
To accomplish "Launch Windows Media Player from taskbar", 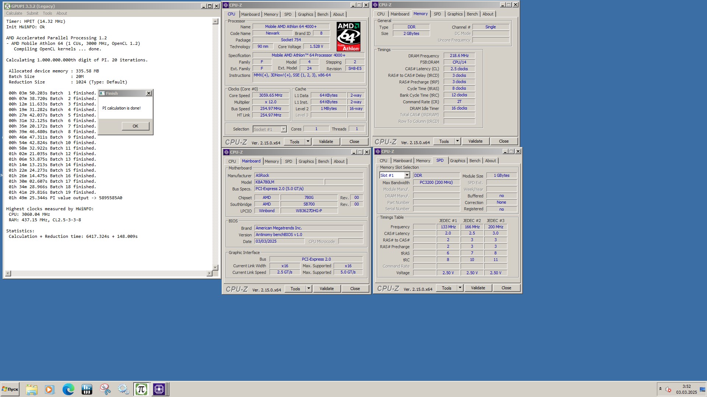I will point(49,389).
